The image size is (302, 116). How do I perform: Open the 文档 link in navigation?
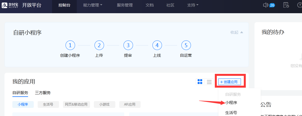click(x=150, y=5)
